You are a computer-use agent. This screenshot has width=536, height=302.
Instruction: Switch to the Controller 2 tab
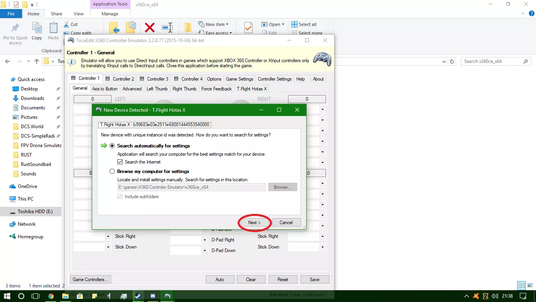120,79
